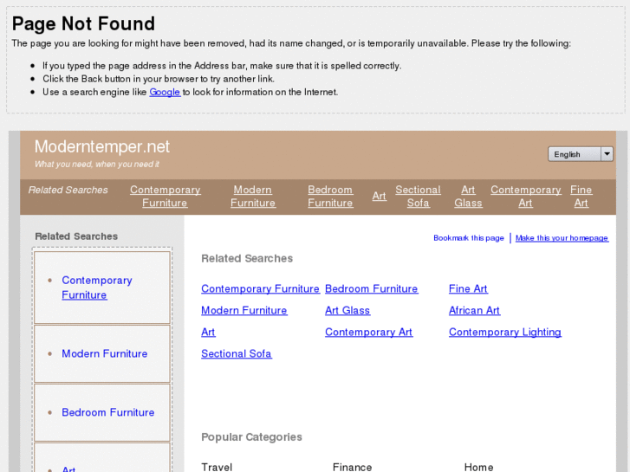Image resolution: width=630 pixels, height=472 pixels.
Task: Click the language dropdown arrow button
Action: [607, 154]
